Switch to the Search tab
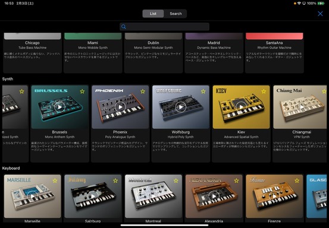Image resolution: width=329 pixels, height=228 pixels. pos(176,14)
